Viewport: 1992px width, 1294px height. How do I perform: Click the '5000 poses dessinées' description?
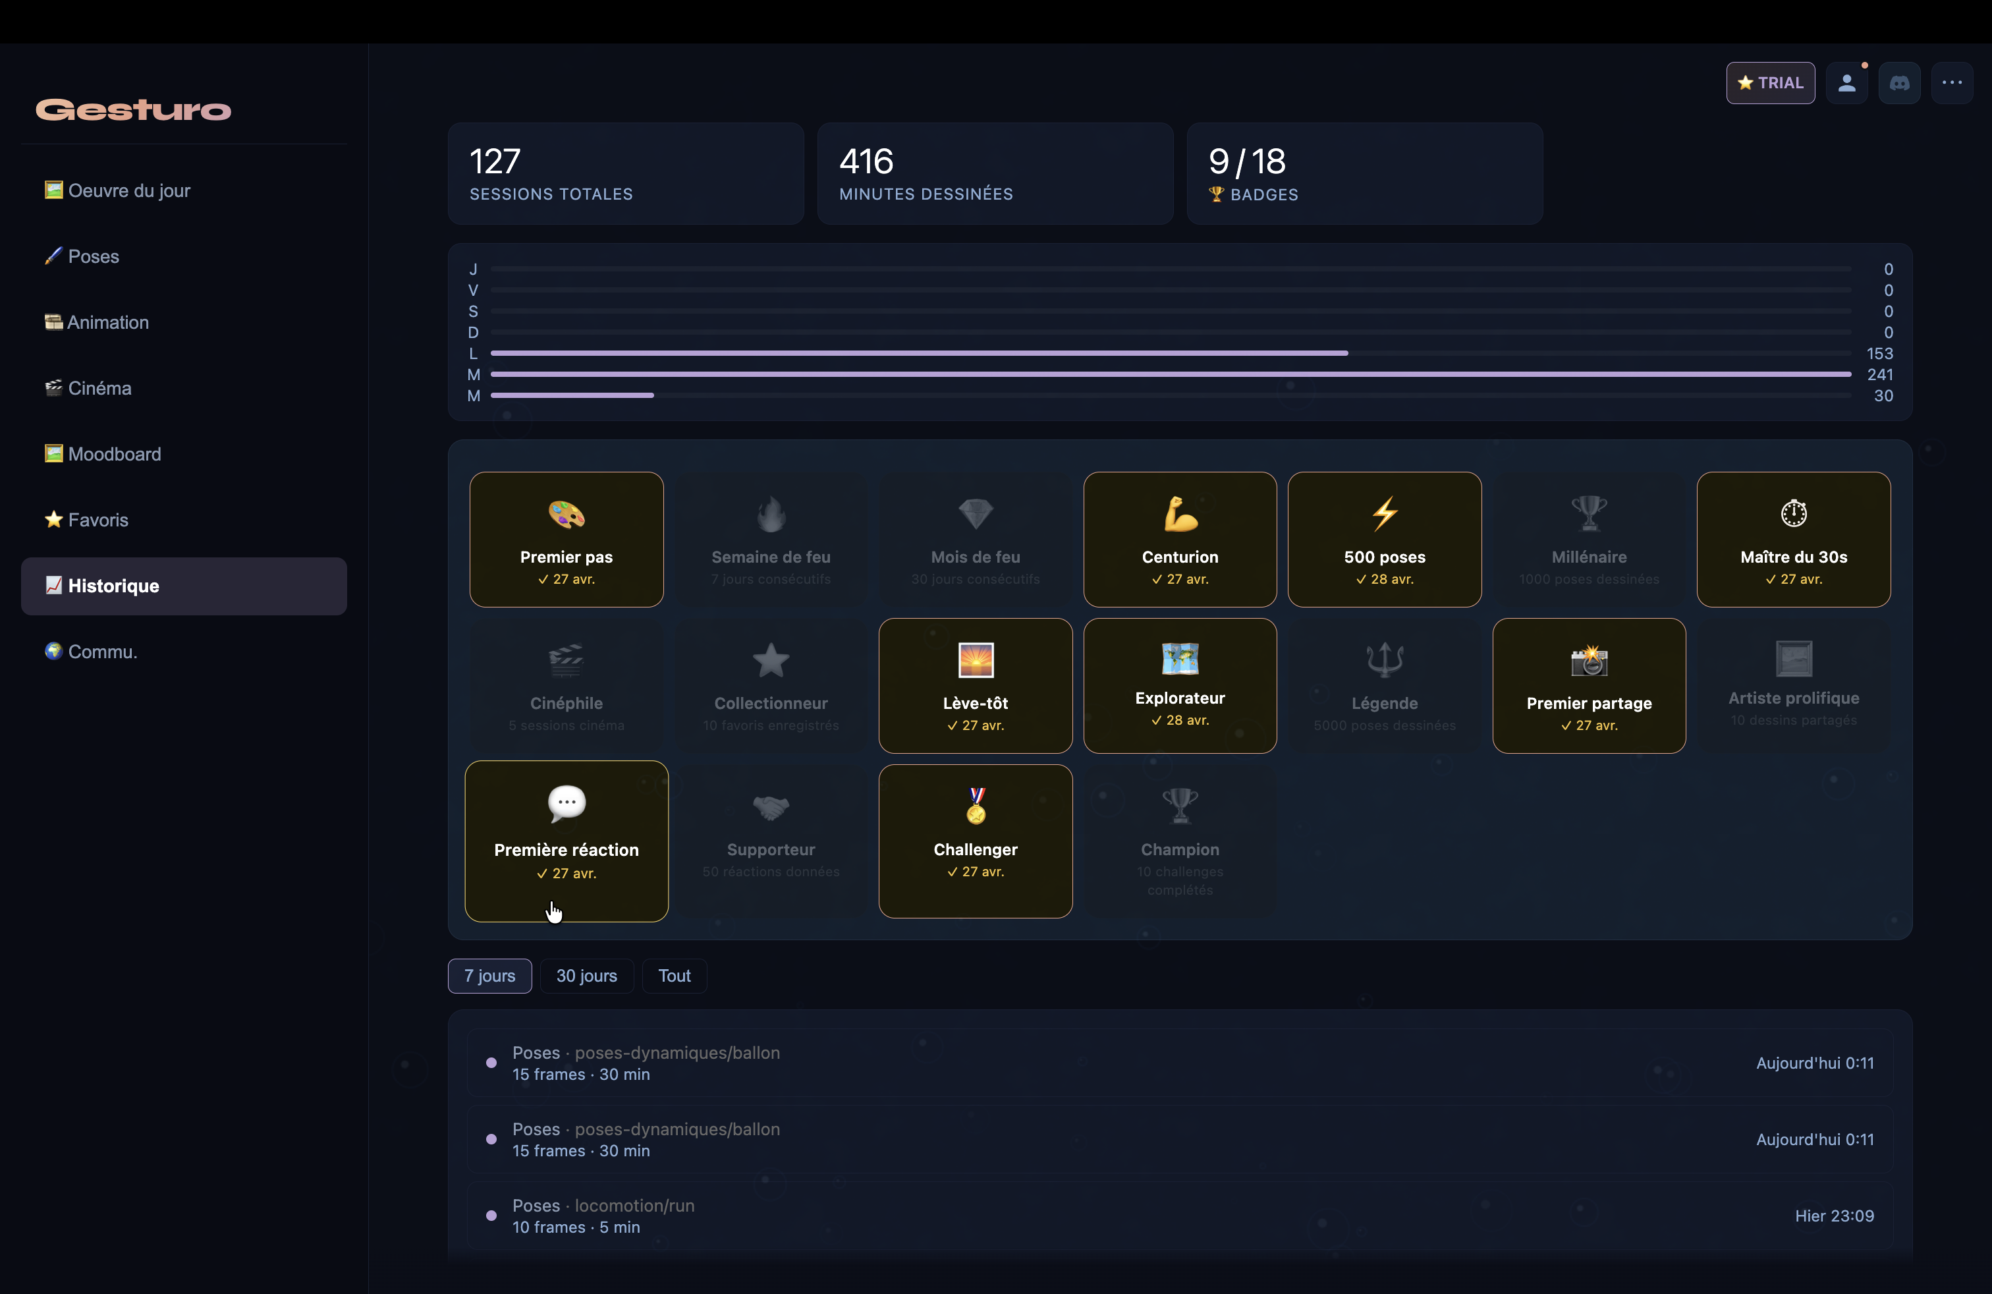[x=1385, y=725]
